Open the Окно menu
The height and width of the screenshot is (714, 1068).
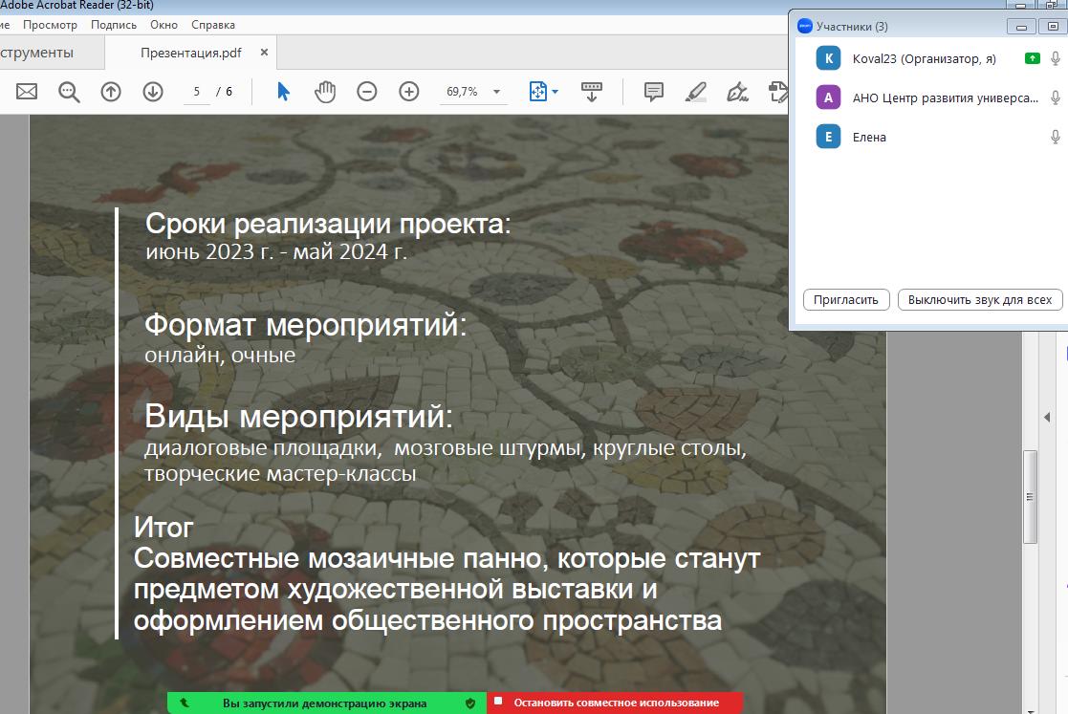point(164,25)
